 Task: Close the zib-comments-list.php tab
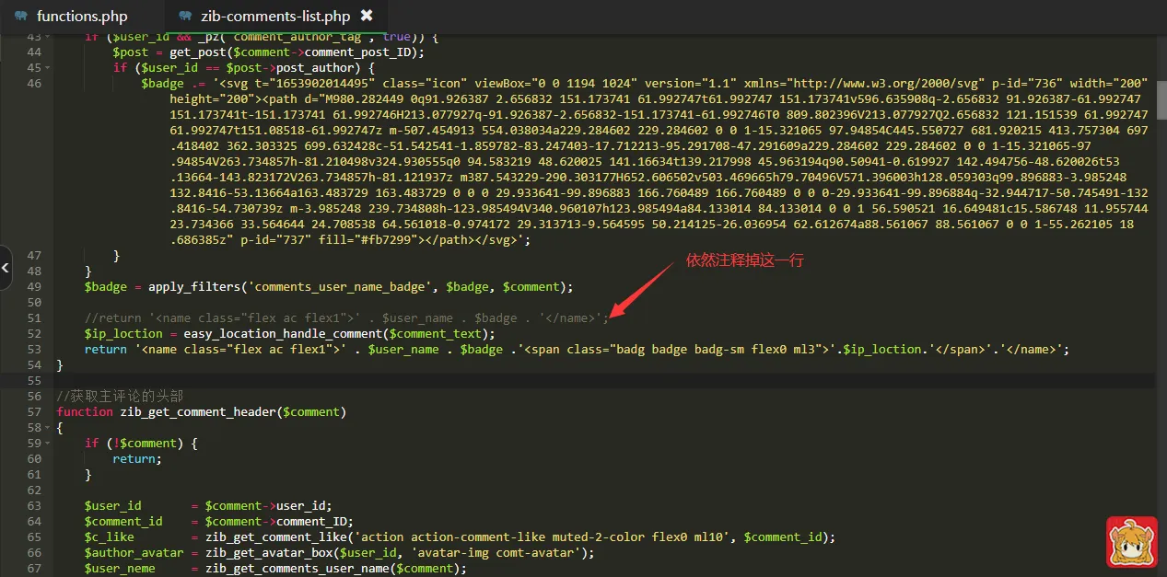367,16
